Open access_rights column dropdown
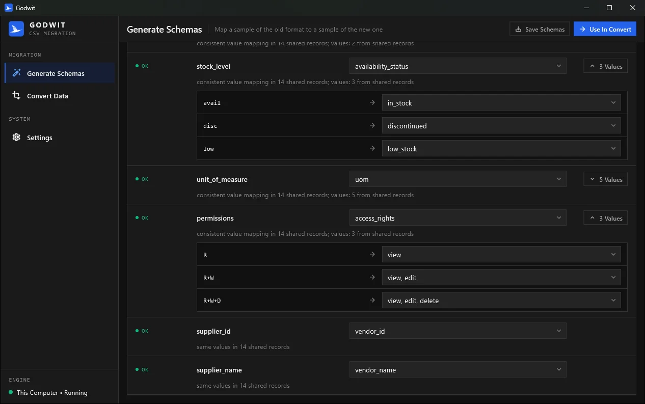Viewport: 645px width, 404px height. [458, 218]
